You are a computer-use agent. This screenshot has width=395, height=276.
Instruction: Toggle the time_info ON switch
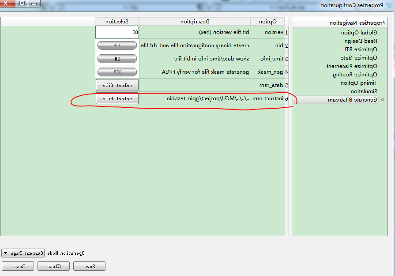coord(117,59)
